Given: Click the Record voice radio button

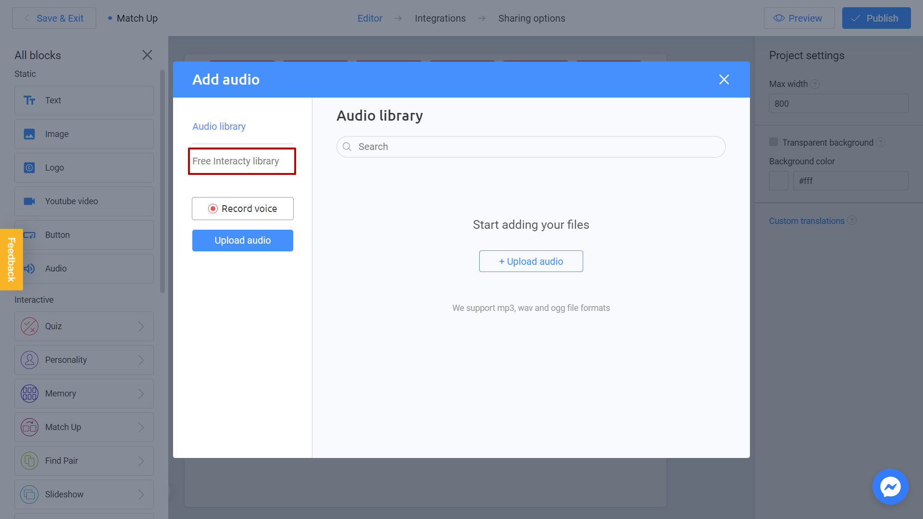Looking at the screenshot, I should click(213, 209).
